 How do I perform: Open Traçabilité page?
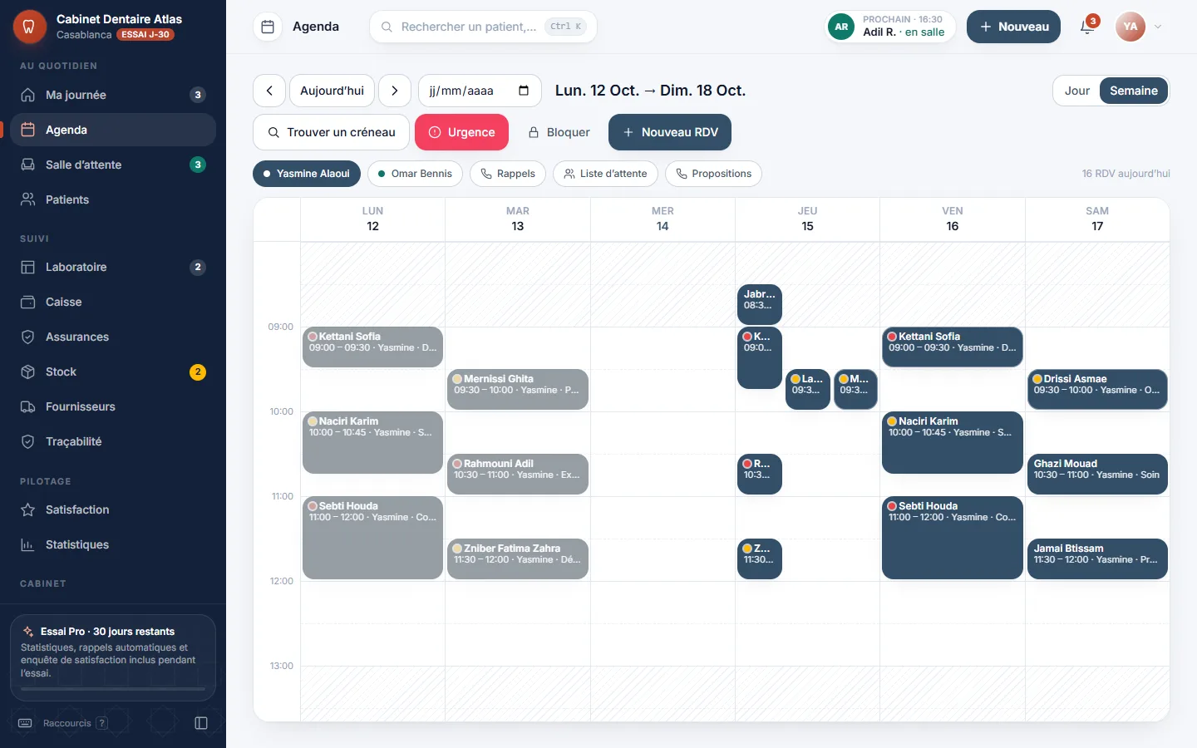point(113,441)
